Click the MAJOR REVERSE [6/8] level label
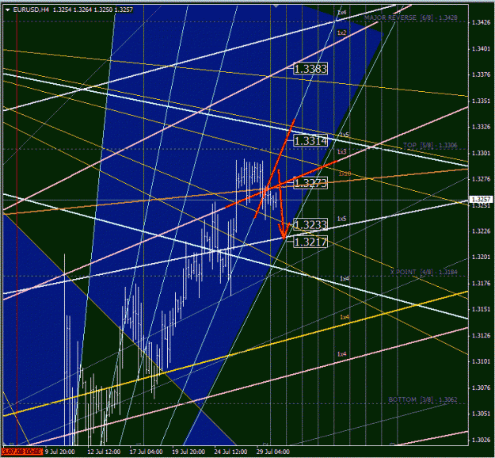Image resolution: width=495 pixels, height=458 pixels. tap(410, 17)
